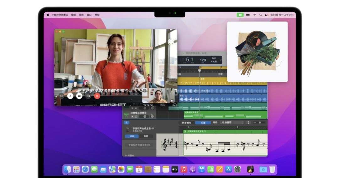
Task: Open Maps from the Dock
Action: pyautogui.click(x=112, y=169)
